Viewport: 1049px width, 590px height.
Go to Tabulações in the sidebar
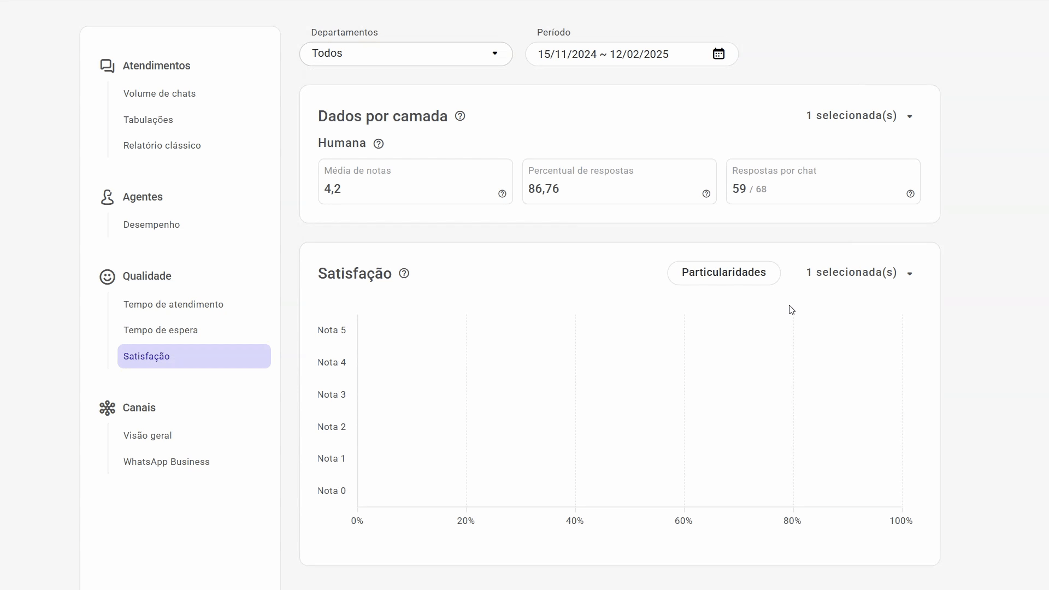point(148,120)
